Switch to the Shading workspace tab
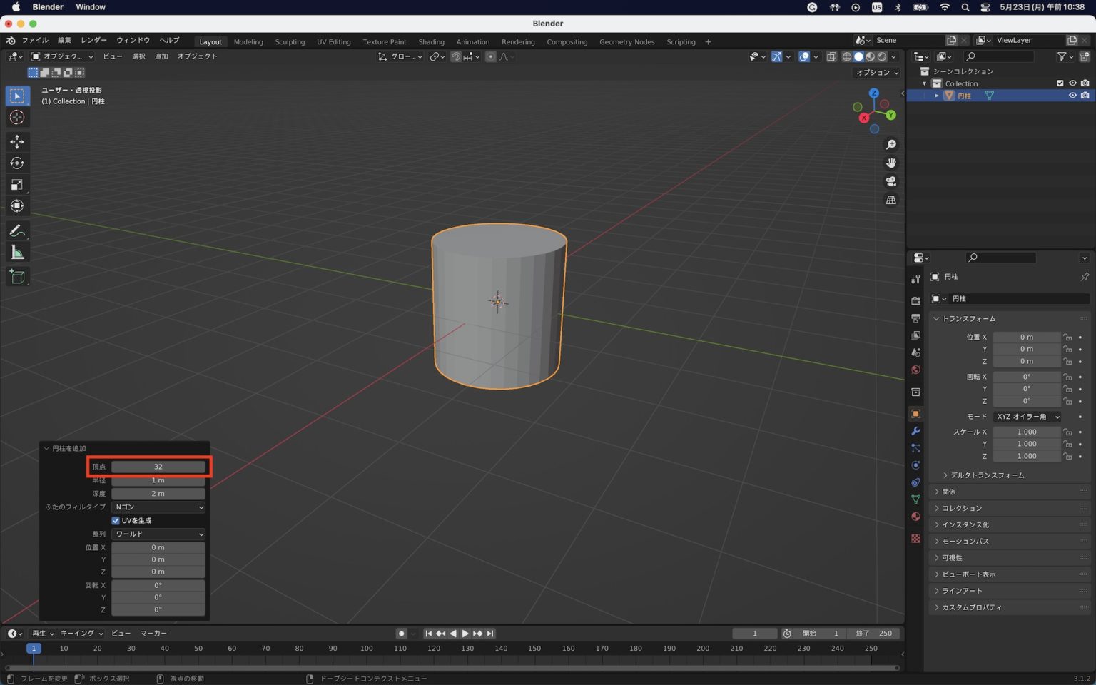This screenshot has width=1096, height=685. coord(431,41)
